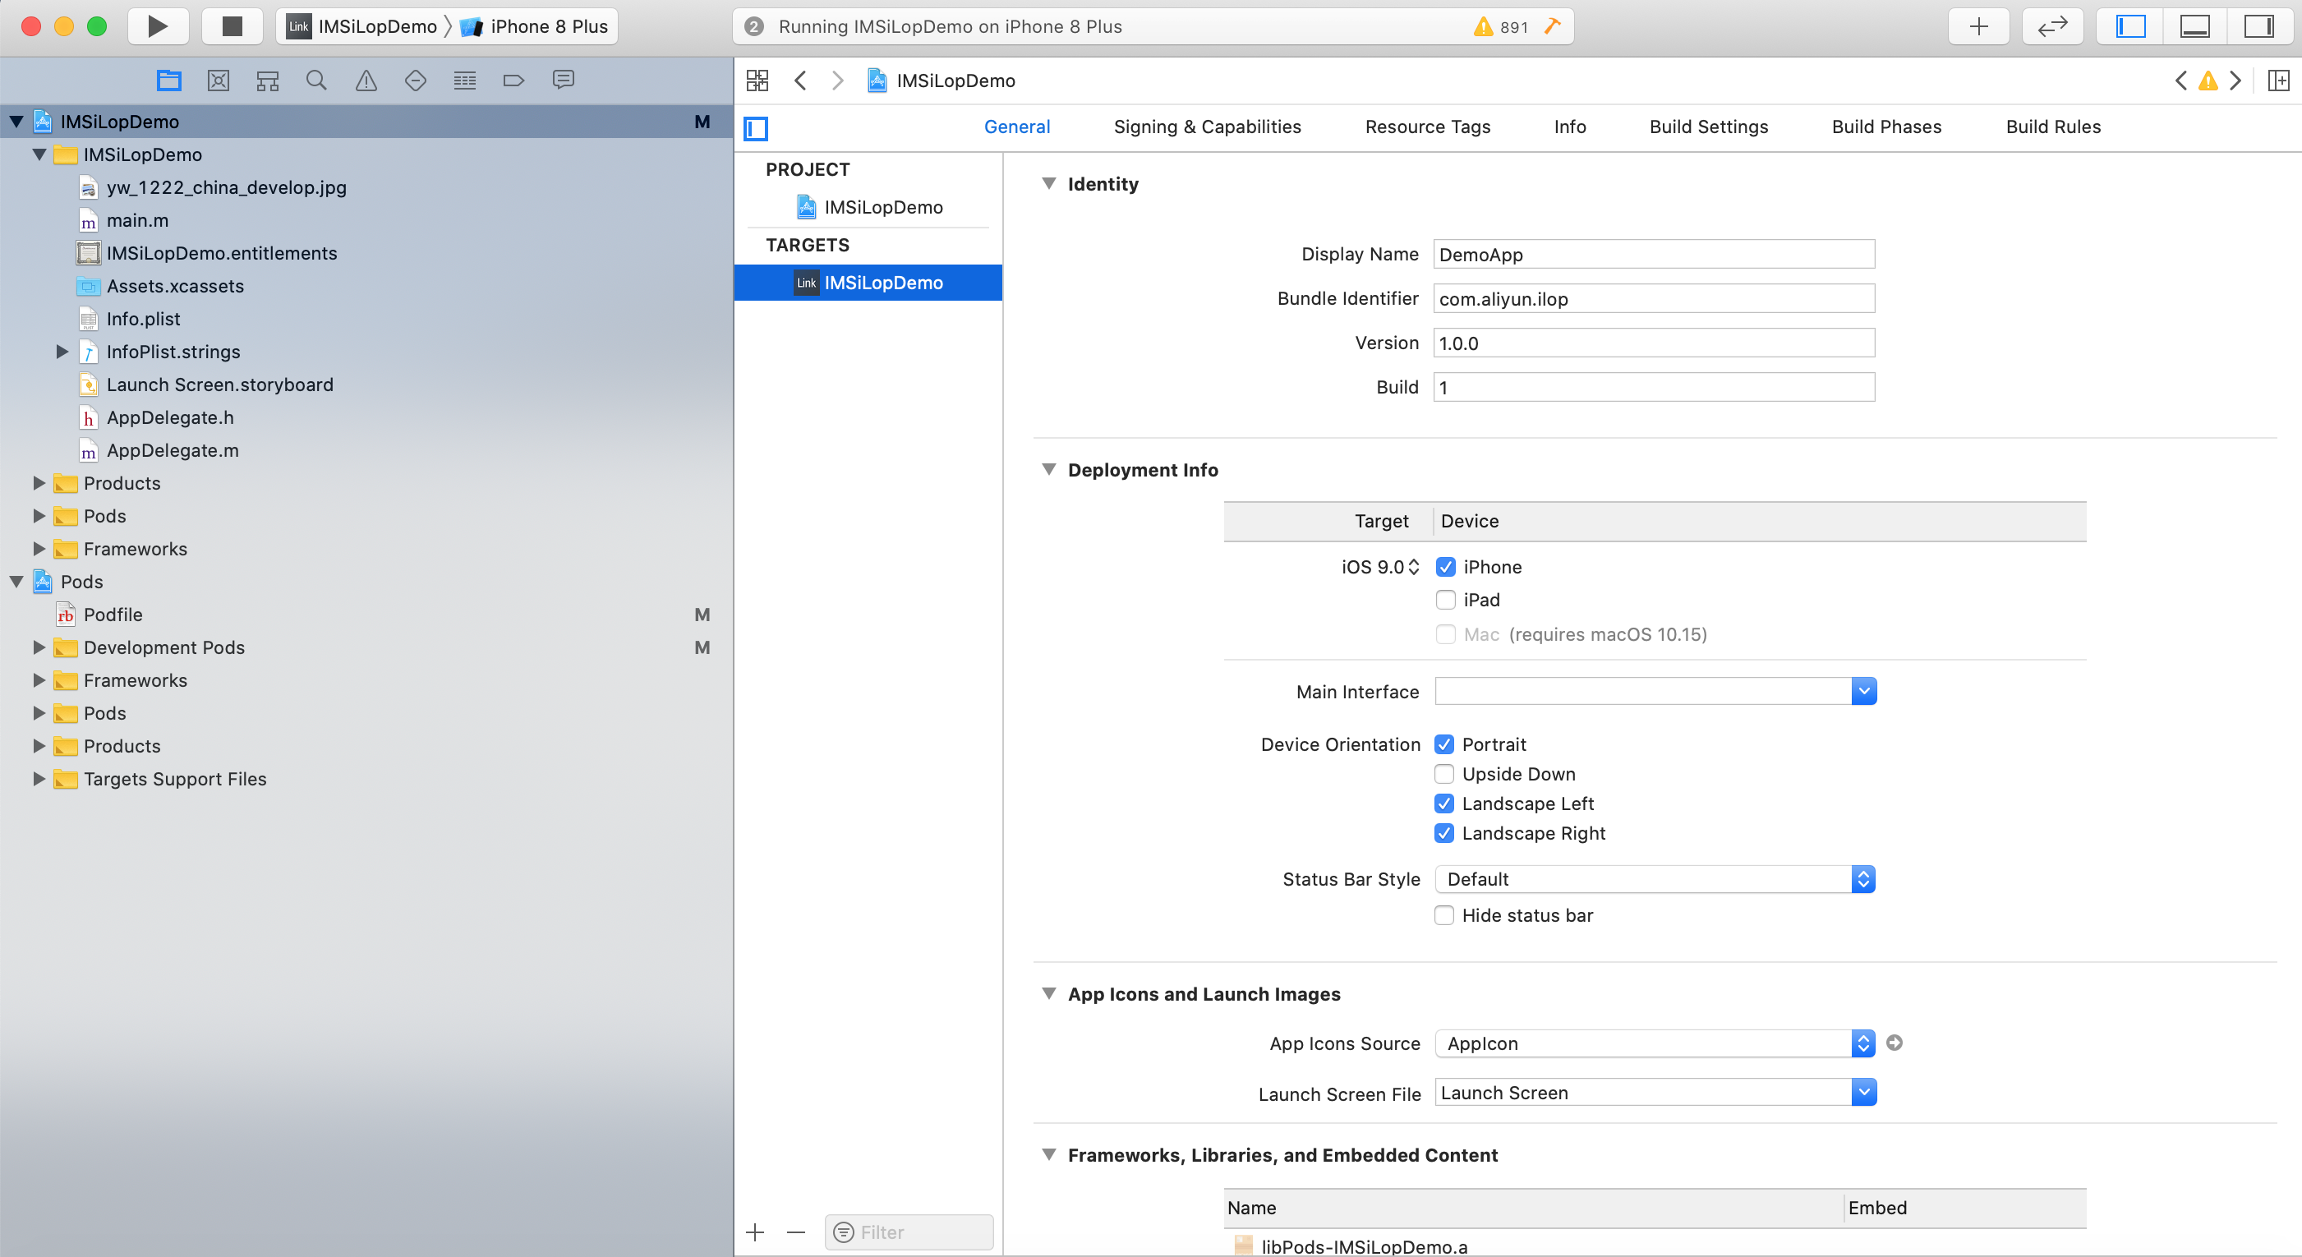Click the Display Name field
The width and height of the screenshot is (2302, 1257).
[1653, 254]
